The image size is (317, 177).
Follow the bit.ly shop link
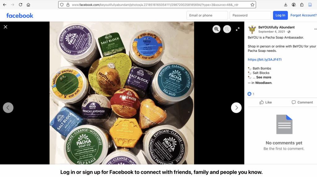[264, 60]
